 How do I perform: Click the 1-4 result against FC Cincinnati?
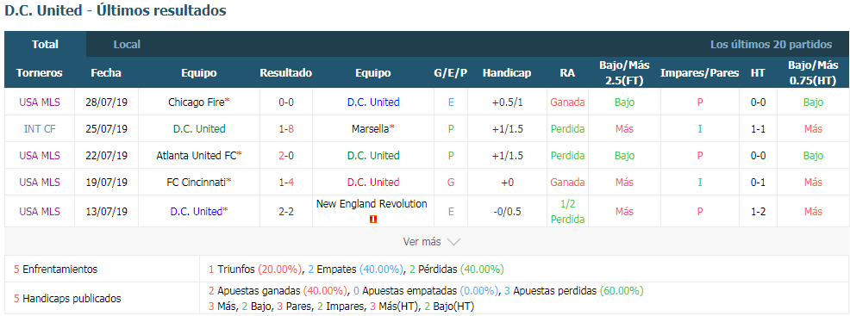tap(285, 182)
